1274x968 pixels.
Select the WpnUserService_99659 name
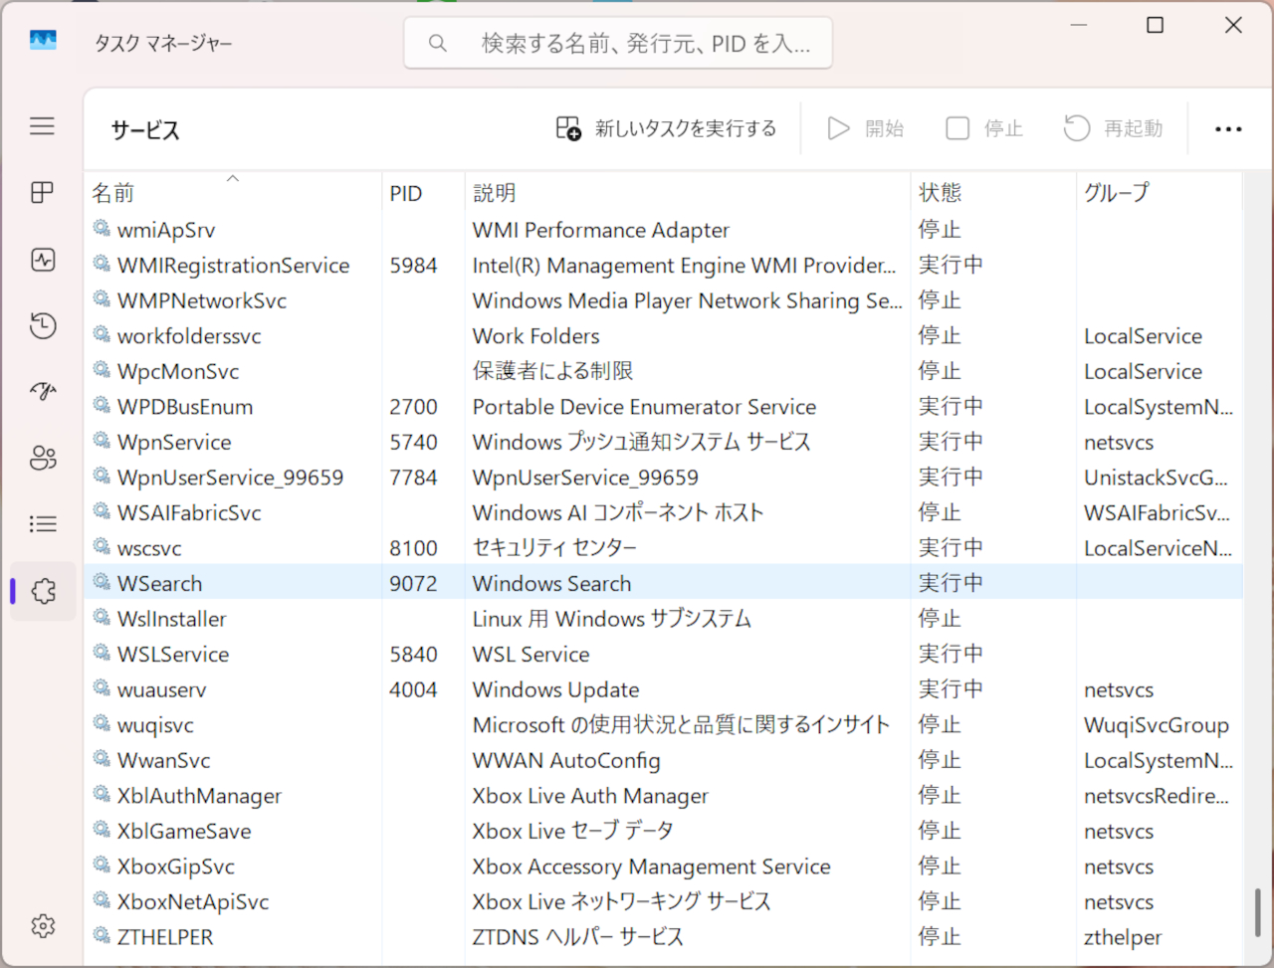click(x=230, y=478)
